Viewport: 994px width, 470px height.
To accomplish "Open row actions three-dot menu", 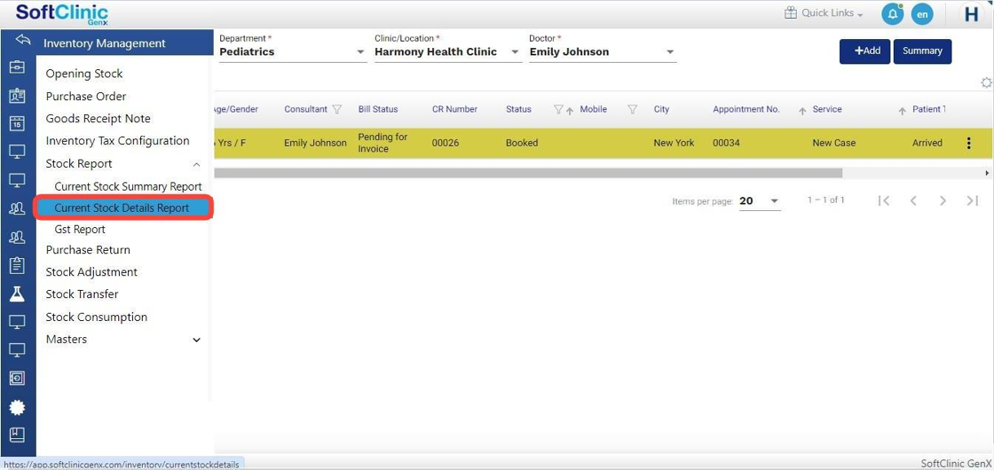I will pos(968,143).
